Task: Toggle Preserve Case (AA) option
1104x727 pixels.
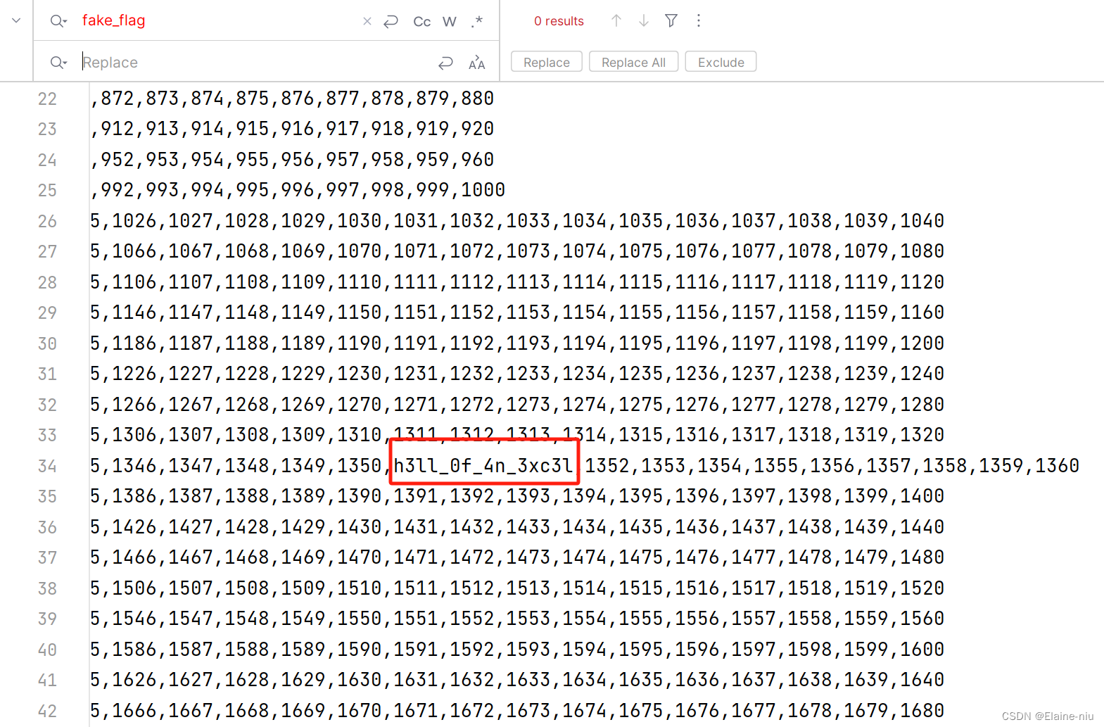Action: 476,63
